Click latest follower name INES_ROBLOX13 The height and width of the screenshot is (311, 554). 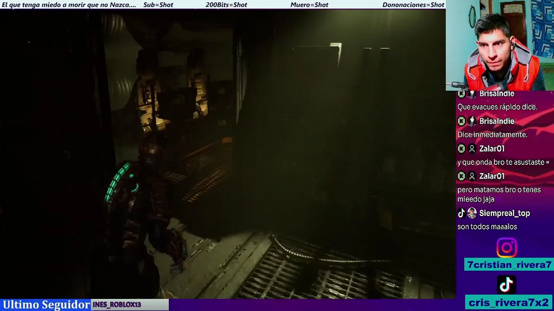coord(117,305)
